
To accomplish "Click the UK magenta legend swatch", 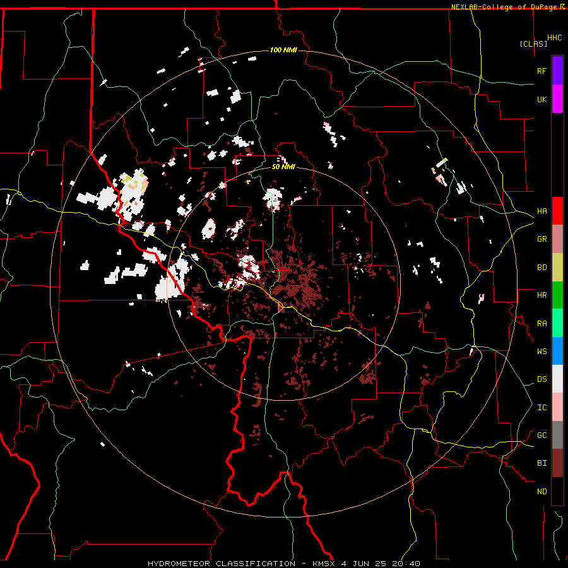I will (557, 99).
